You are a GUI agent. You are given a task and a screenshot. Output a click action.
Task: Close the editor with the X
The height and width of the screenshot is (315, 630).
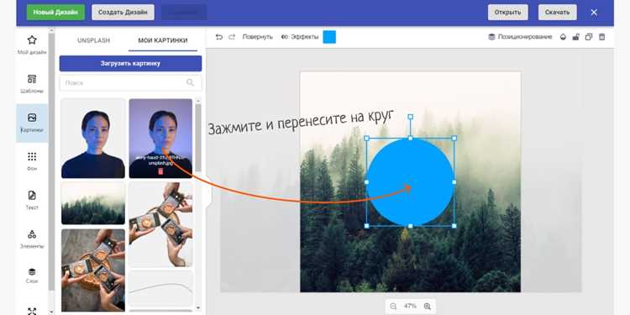[594, 13]
